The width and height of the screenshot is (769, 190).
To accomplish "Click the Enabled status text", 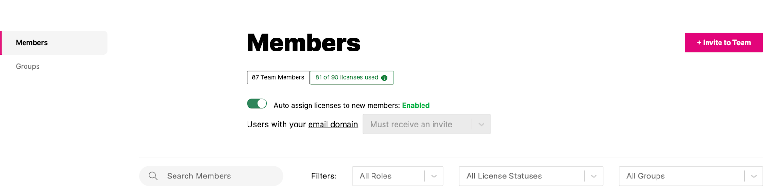I will click(x=416, y=105).
